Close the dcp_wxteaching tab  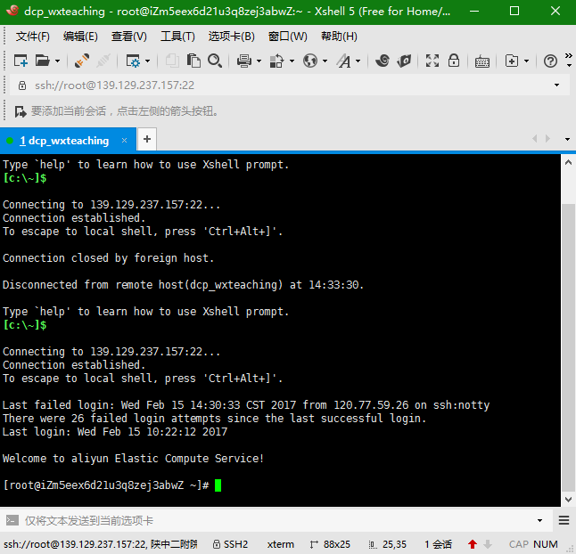124,141
